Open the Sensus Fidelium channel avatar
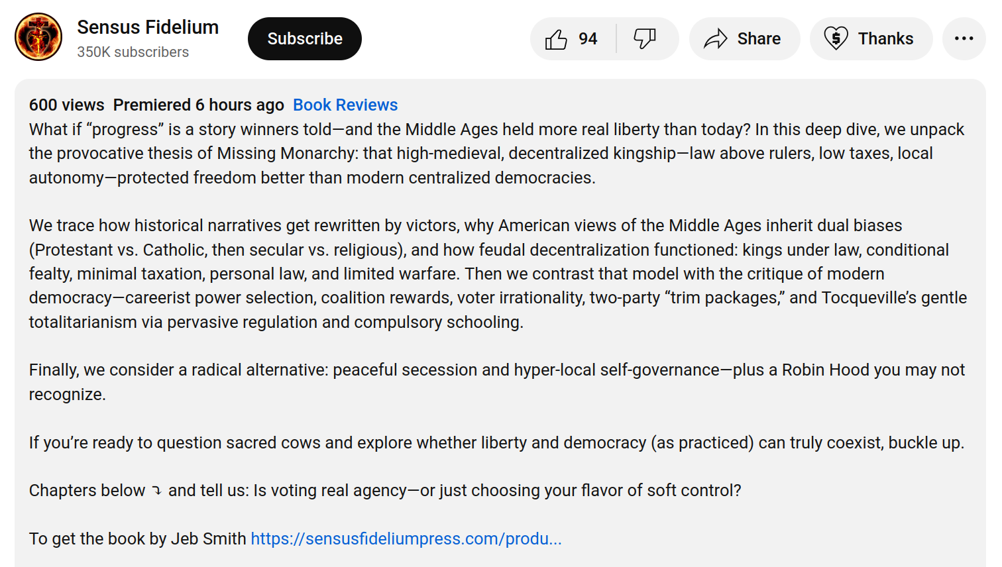 [38, 37]
